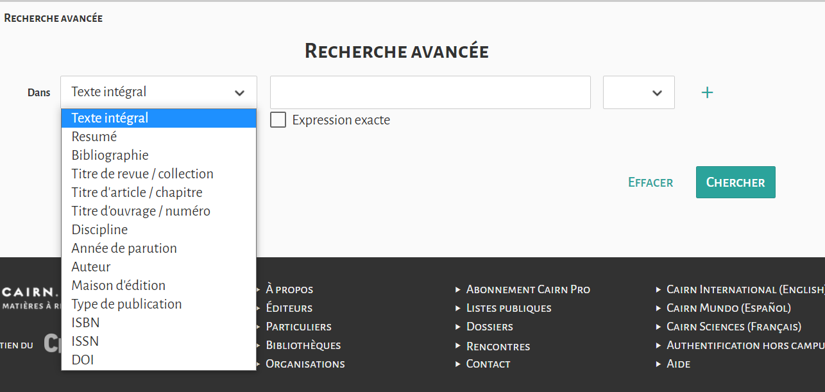Choose Discipline from the dropdown list
Viewport: 825px width, 392px height.
99,230
